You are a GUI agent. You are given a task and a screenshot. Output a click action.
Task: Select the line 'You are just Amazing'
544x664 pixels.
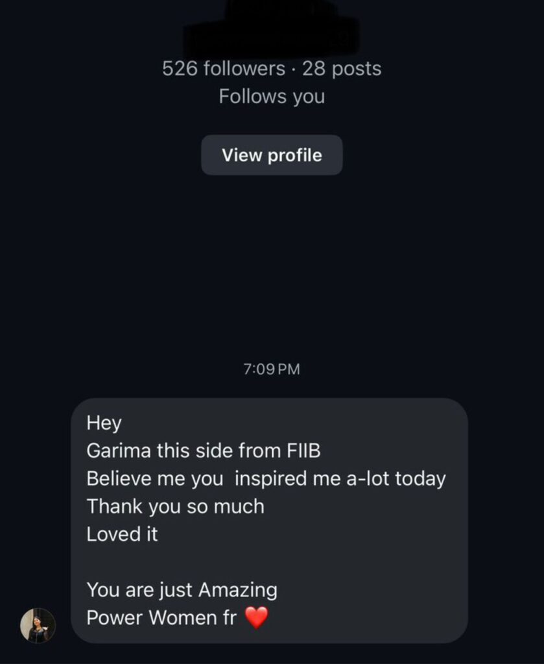pos(182,589)
